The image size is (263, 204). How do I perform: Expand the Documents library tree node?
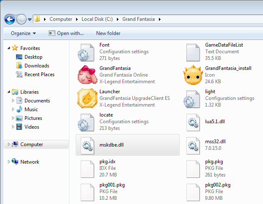13,101
